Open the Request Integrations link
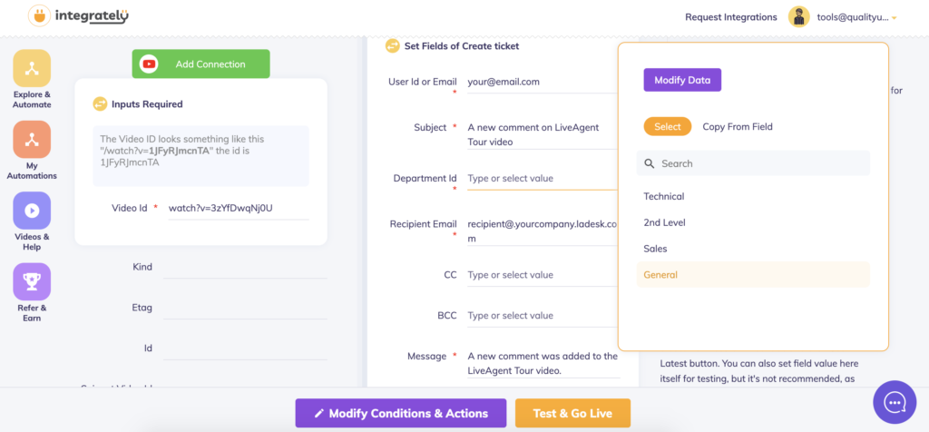The image size is (929, 432). click(x=731, y=17)
